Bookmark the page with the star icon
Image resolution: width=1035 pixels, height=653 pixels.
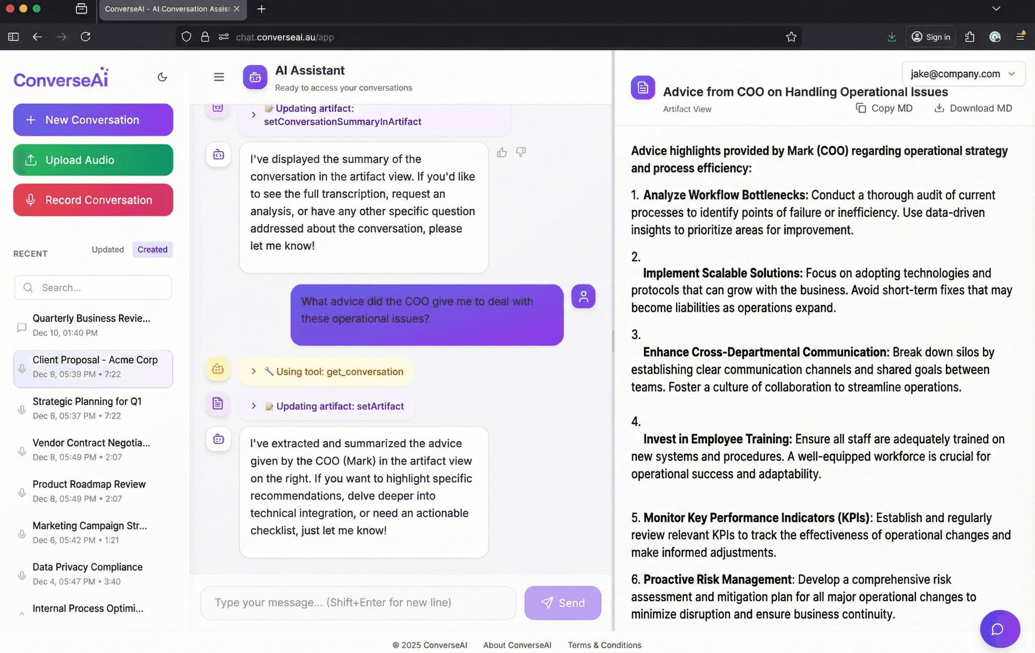791,36
